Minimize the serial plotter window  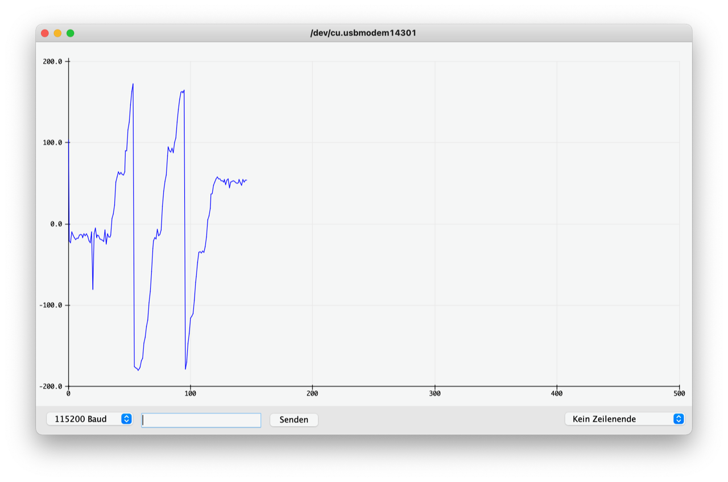(x=57, y=33)
